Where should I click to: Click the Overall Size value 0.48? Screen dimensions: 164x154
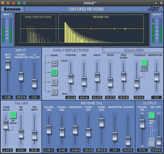pyautogui.click(x=62, y=150)
